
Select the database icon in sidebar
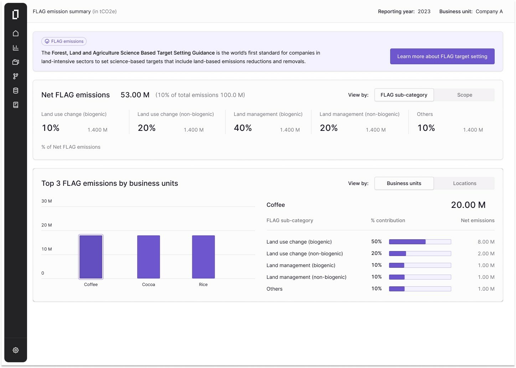(x=16, y=91)
